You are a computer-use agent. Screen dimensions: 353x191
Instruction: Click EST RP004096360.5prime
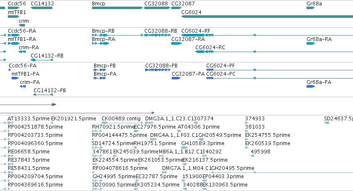(x=35, y=143)
